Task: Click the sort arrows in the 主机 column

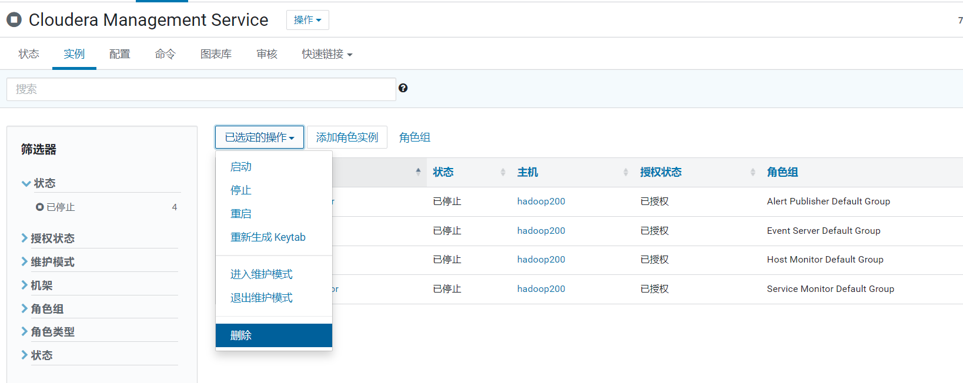Action: [626, 172]
